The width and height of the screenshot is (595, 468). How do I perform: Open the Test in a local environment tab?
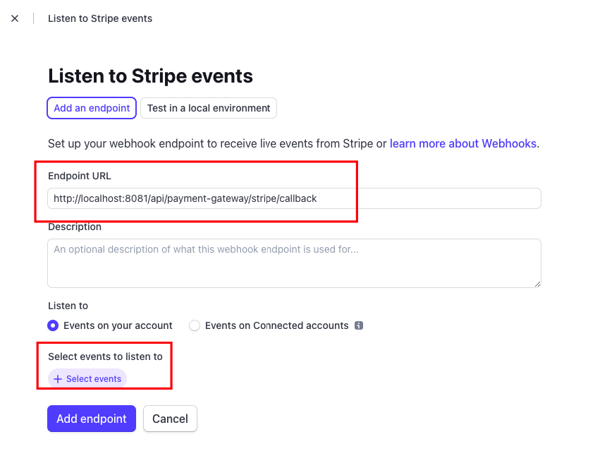(x=209, y=108)
